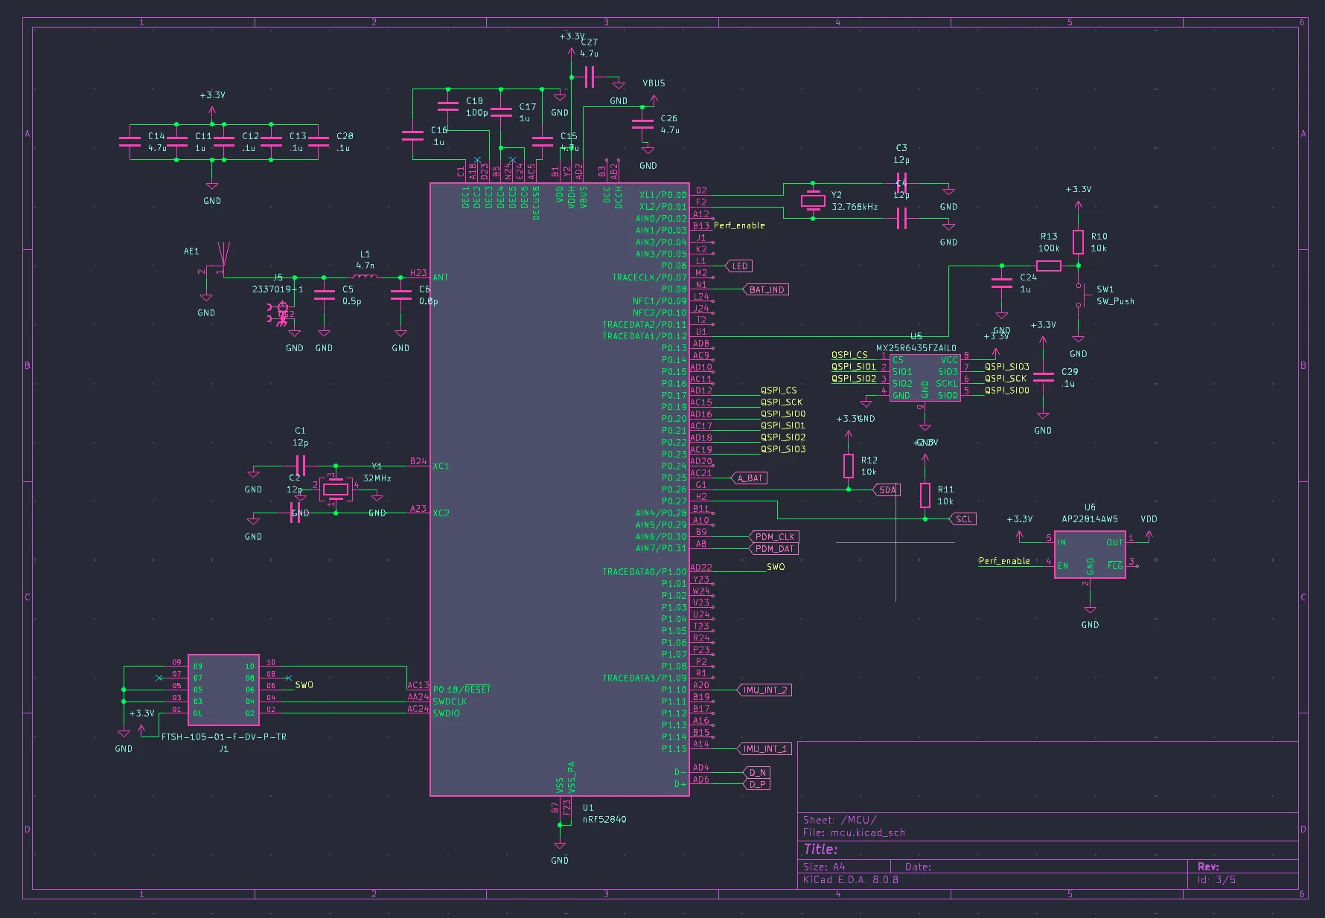Image resolution: width=1325 pixels, height=918 pixels.
Task: Select the U1 nRF52840 chip body
Action: pos(560,489)
